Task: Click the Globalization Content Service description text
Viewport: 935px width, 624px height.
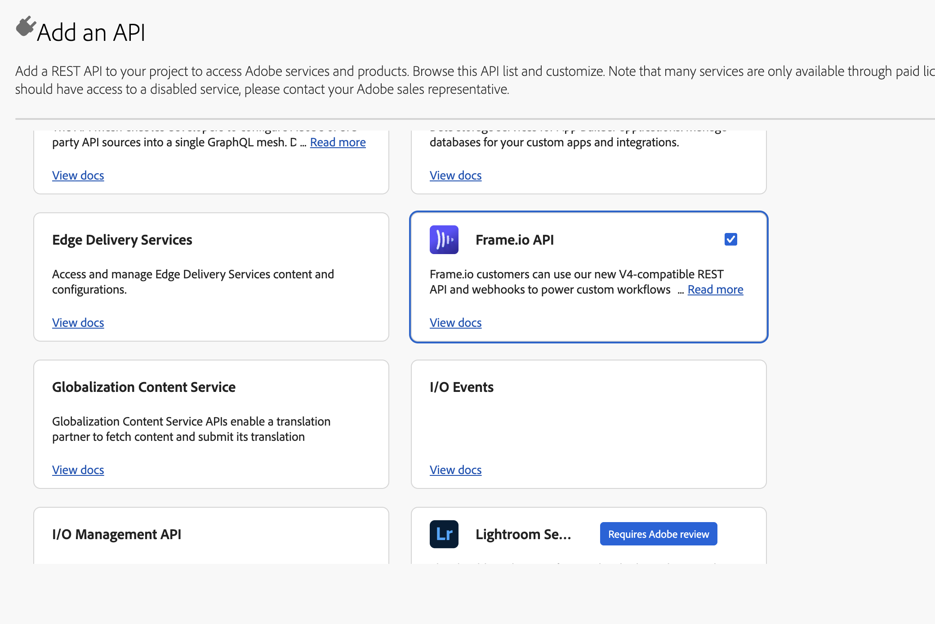Action: pyautogui.click(x=191, y=429)
